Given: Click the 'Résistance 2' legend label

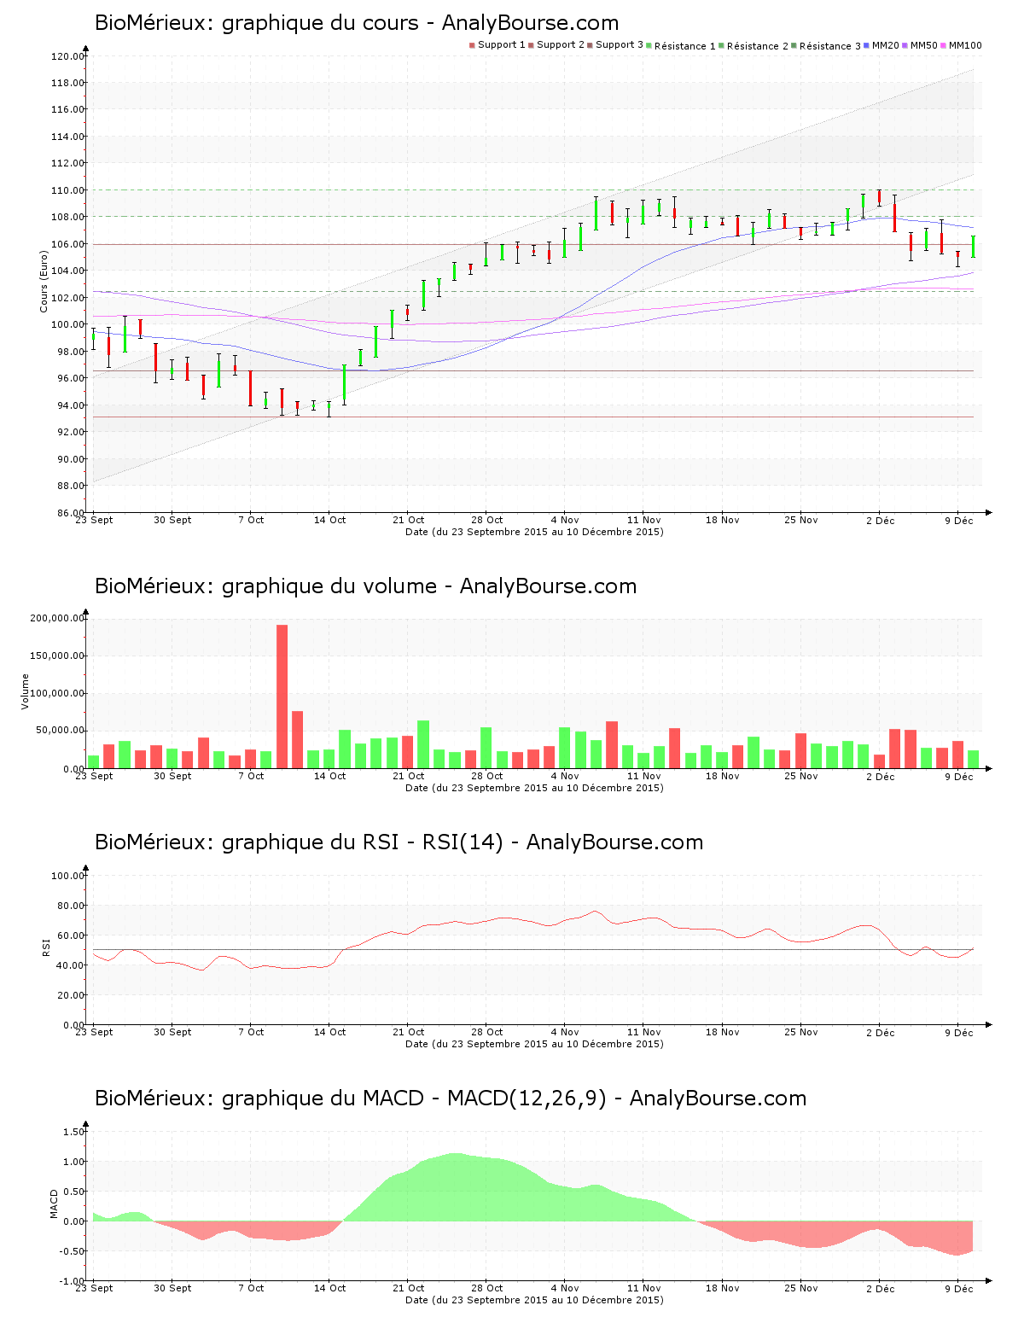Looking at the screenshot, I should click(x=758, y=46).
